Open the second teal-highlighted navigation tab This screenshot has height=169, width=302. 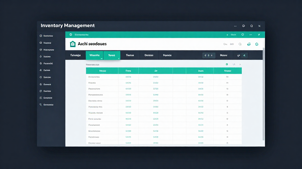tap(112, 55)
